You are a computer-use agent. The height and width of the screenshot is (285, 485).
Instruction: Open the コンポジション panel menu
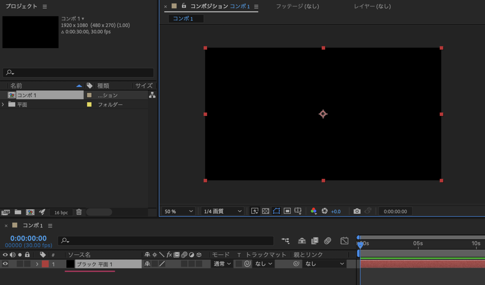pos(256,6)
